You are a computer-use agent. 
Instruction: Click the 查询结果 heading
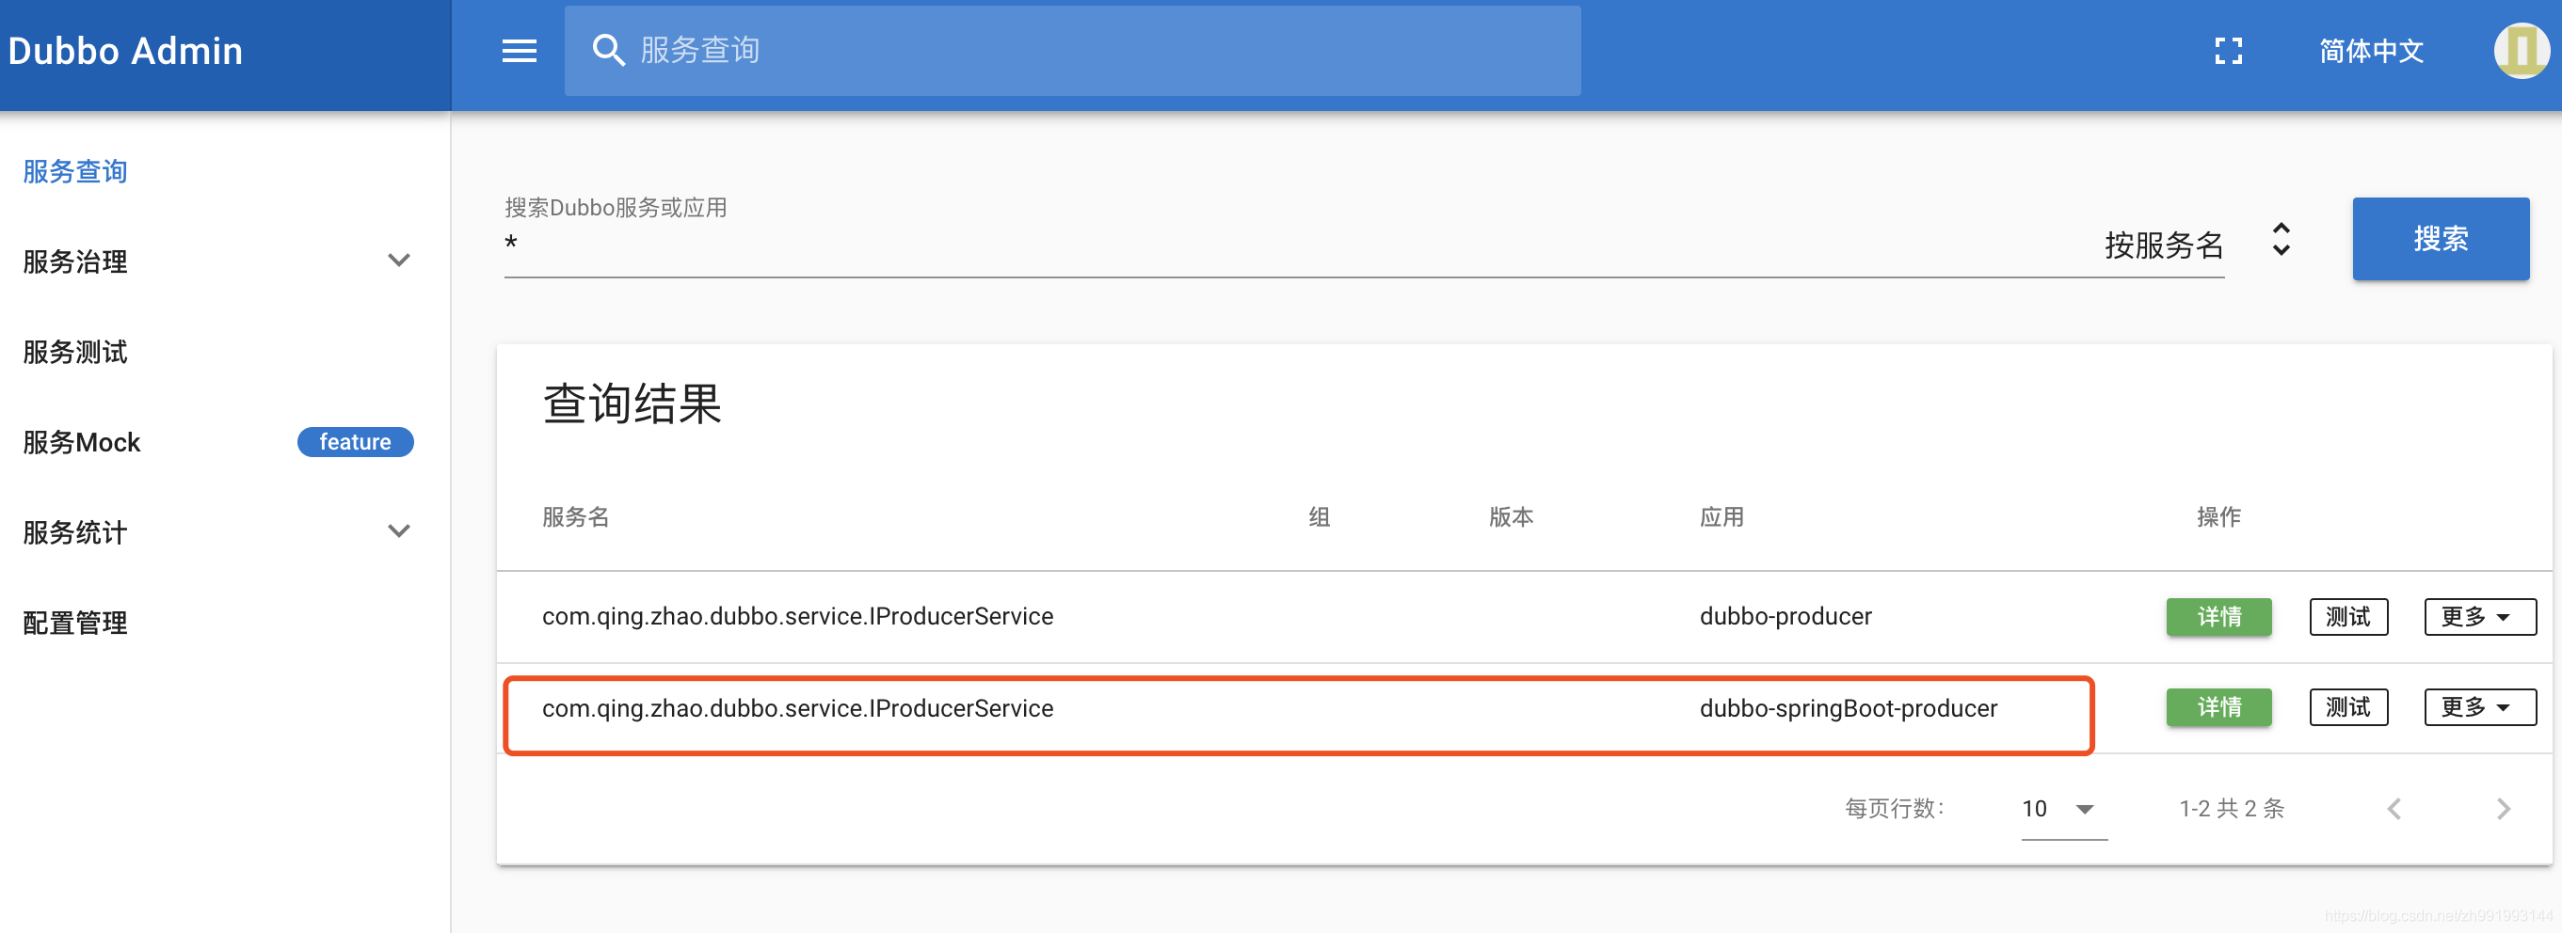(632, 403)
